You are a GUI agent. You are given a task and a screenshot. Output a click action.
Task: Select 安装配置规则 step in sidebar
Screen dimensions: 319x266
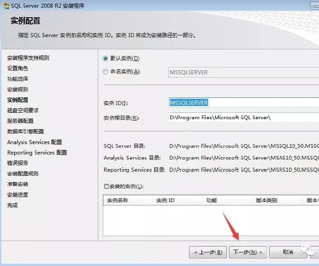tap(23, 174)
